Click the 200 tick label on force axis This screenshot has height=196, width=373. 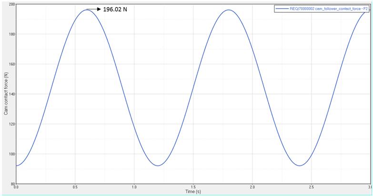point(11,4)
